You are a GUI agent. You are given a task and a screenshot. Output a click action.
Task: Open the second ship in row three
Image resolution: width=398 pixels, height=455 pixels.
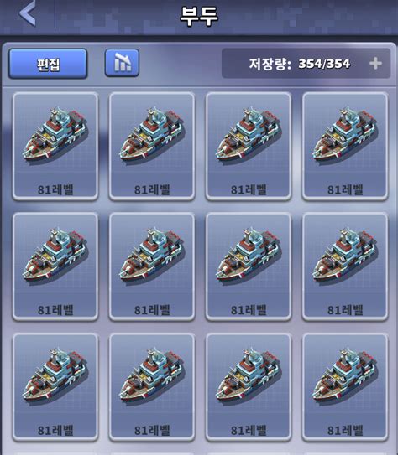[152, 387]
